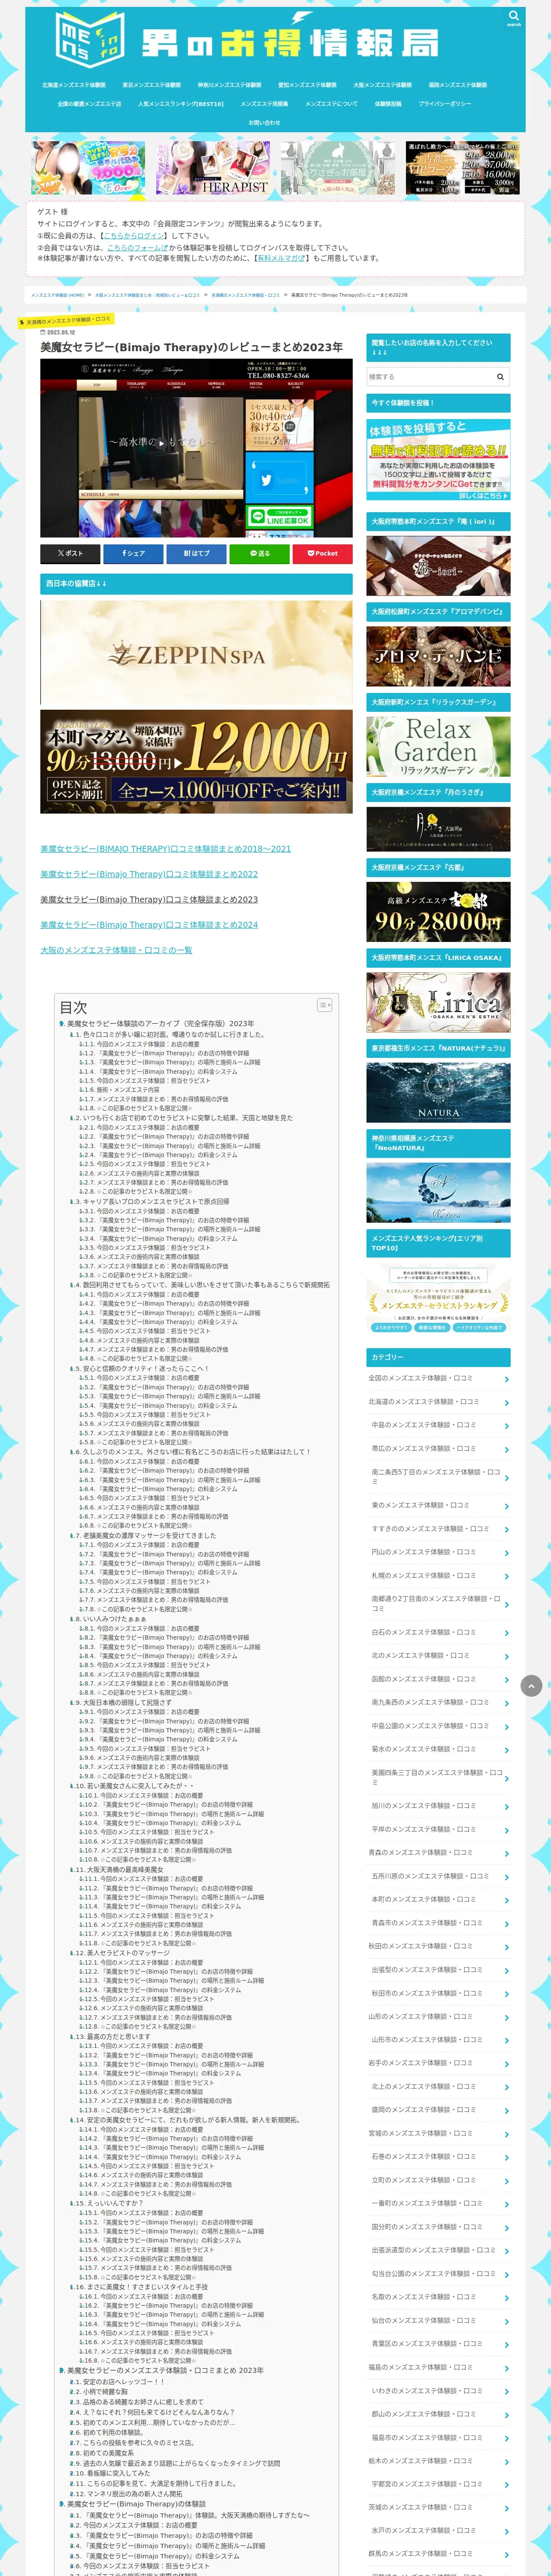Click chevron beside 仙台のメンズエステ体験談・口コミ
The image size is (551, 2576).
(x=507, y=2321)
